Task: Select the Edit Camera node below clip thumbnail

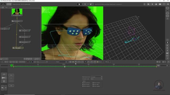Action: pos(17,21)
